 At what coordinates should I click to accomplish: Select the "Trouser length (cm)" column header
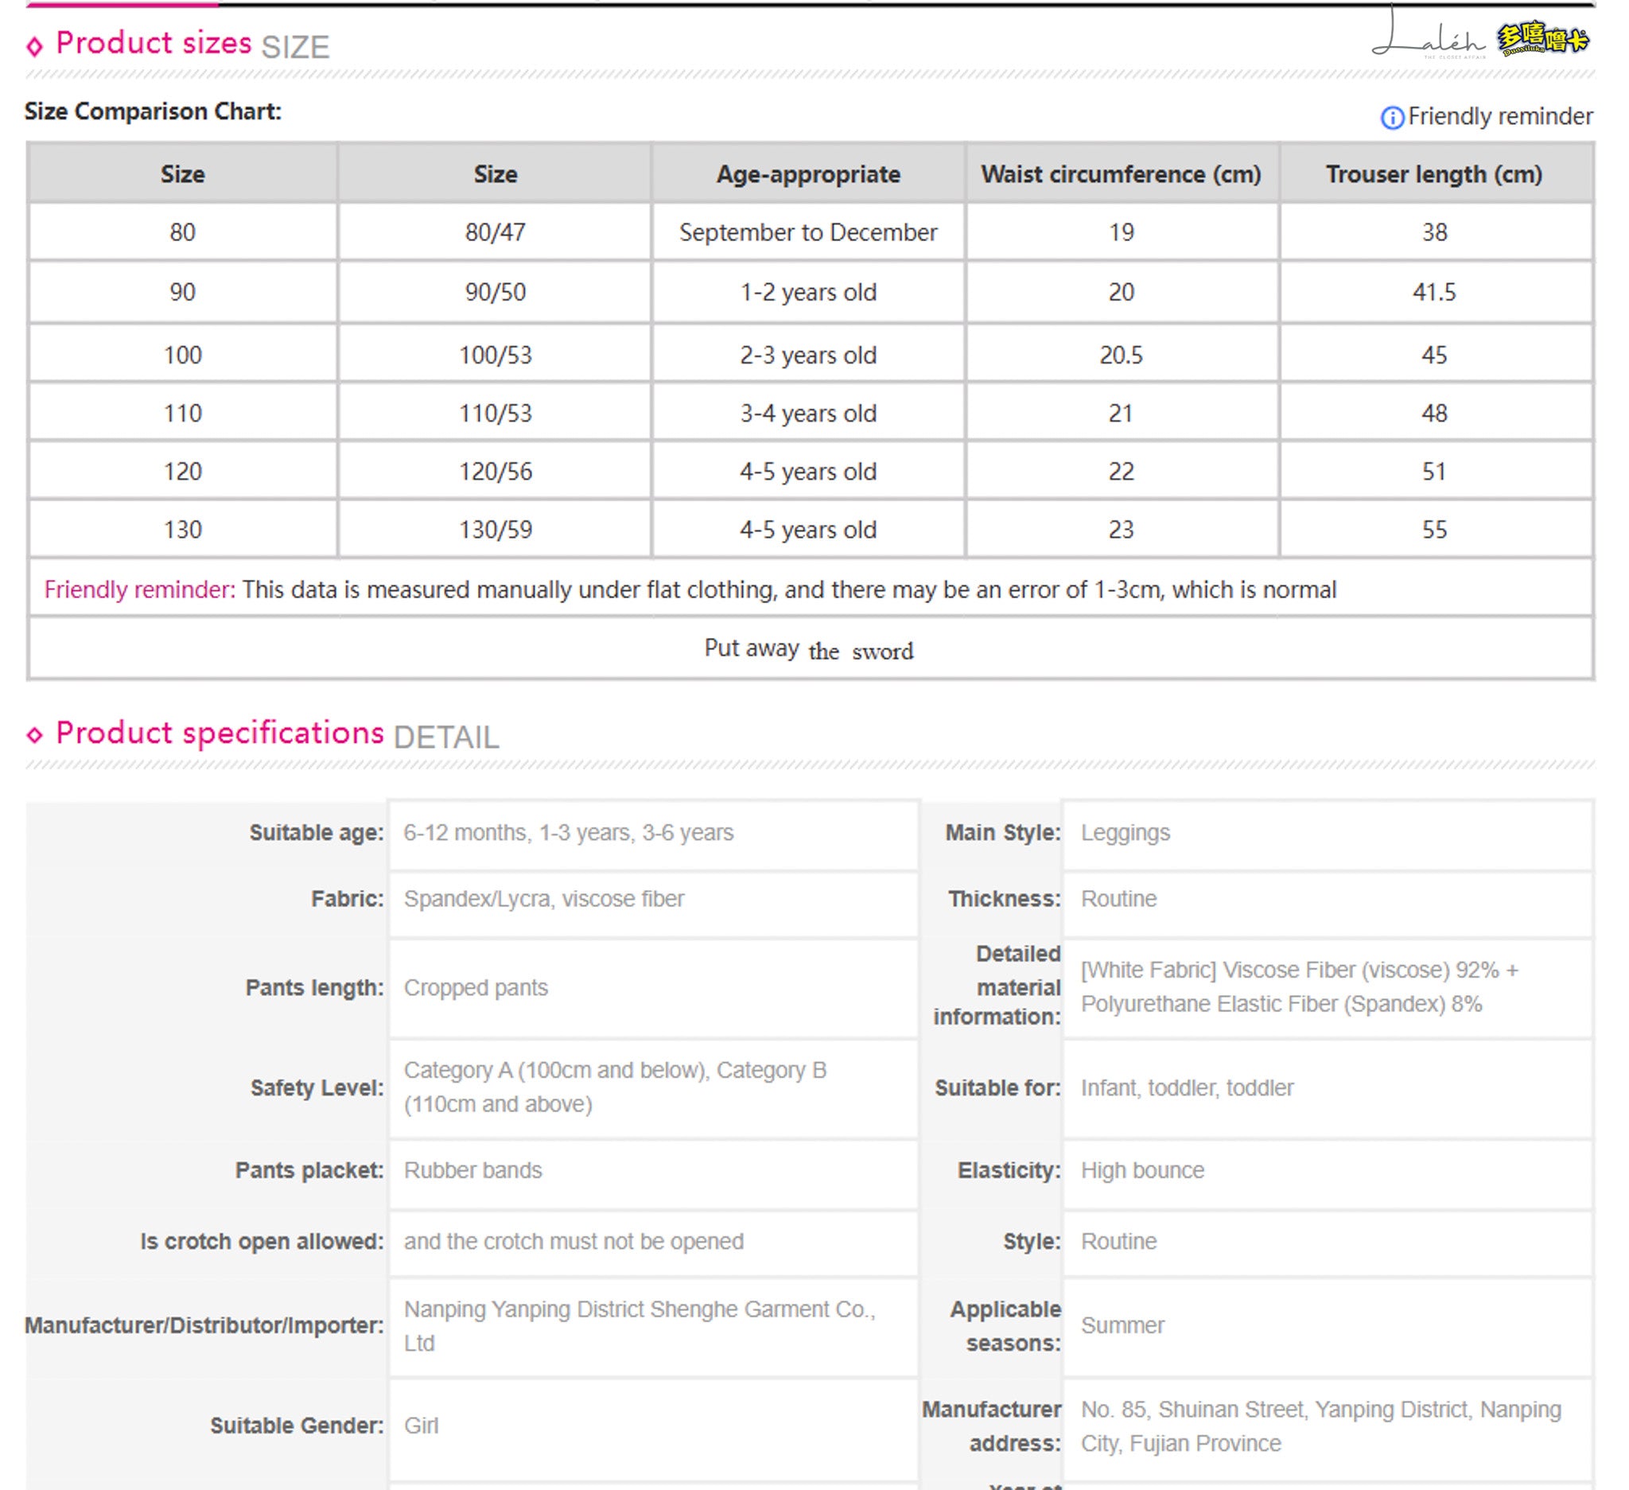click(1434, 173)
